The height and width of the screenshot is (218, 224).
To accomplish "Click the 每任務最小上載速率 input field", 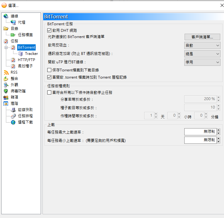I will [201, 140].
